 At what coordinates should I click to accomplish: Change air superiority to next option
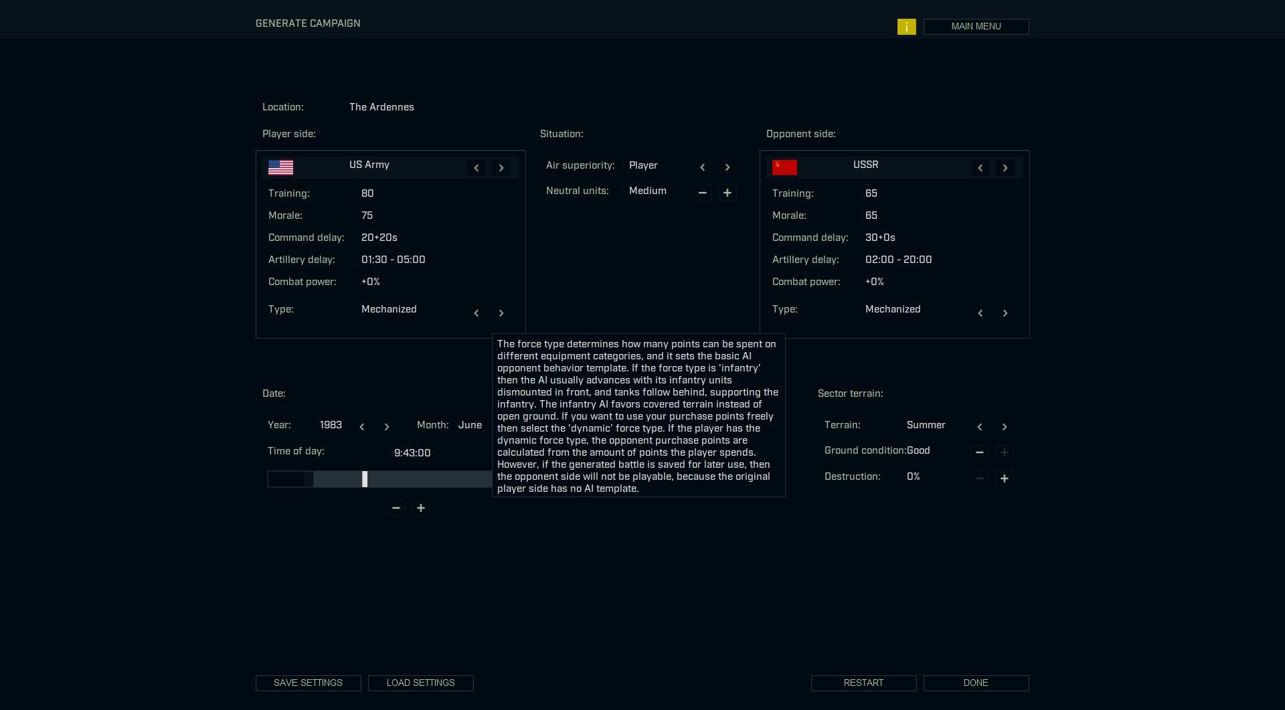point(727,167)
